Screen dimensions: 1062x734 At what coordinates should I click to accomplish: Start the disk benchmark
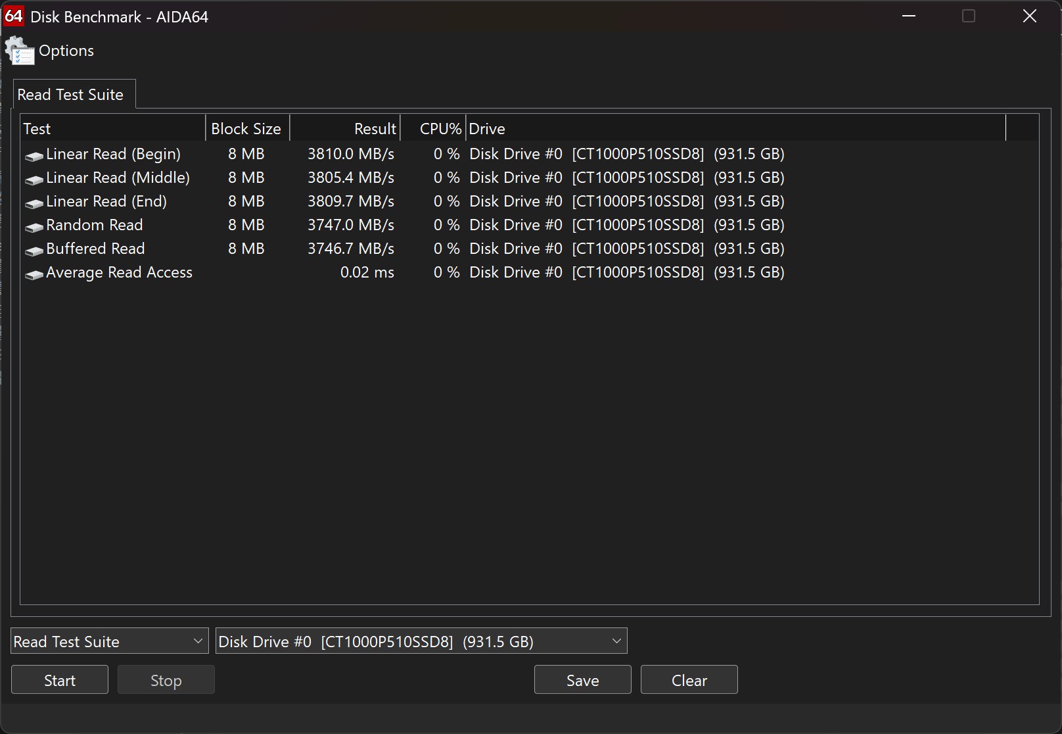60,680
